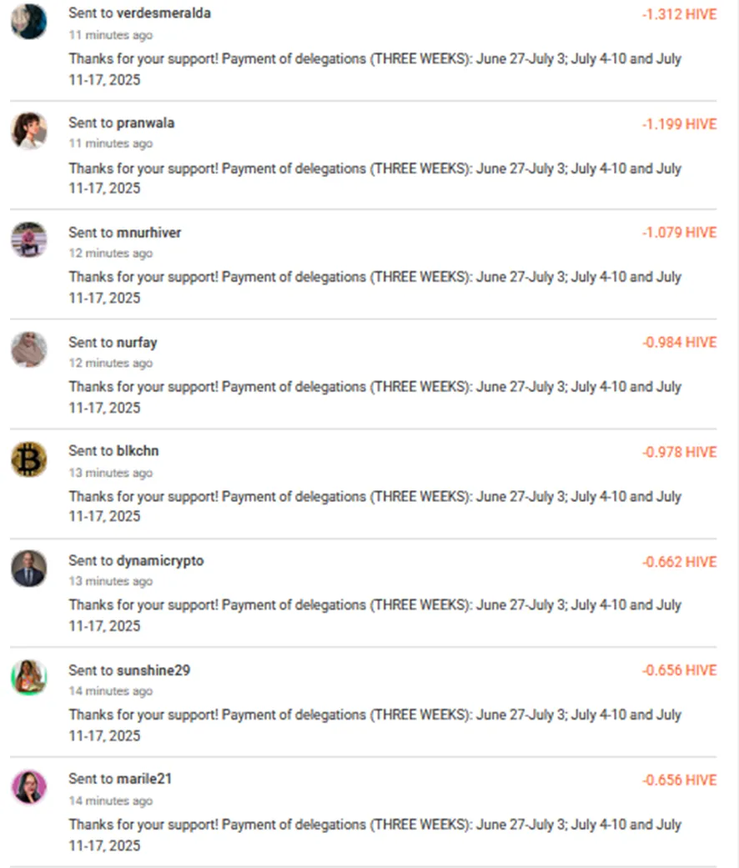Select the -1.312 HIVE transfer amount

[679, 14]
